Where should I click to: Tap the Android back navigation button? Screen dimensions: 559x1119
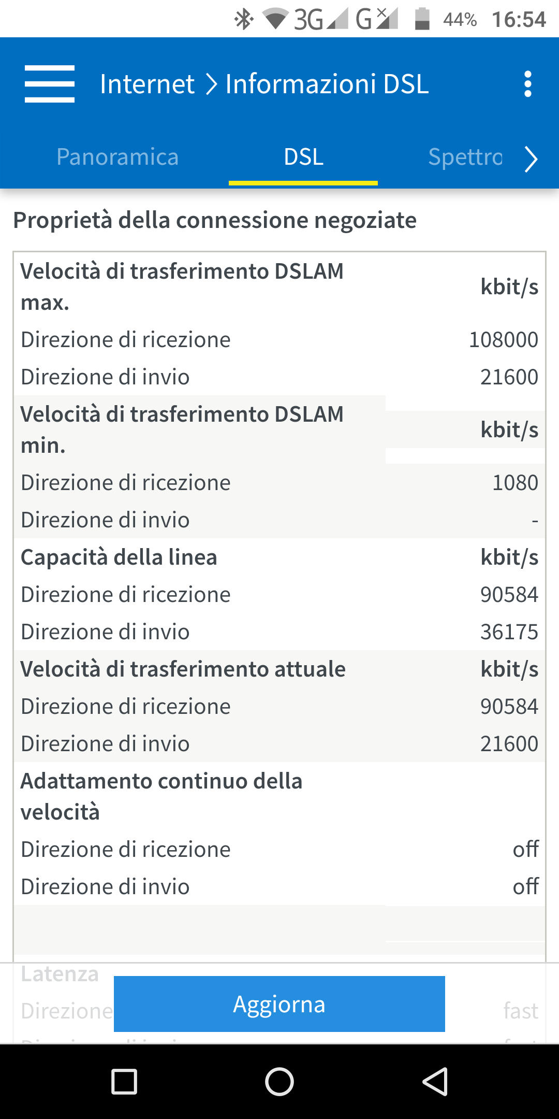click(x=435, y=1082)
